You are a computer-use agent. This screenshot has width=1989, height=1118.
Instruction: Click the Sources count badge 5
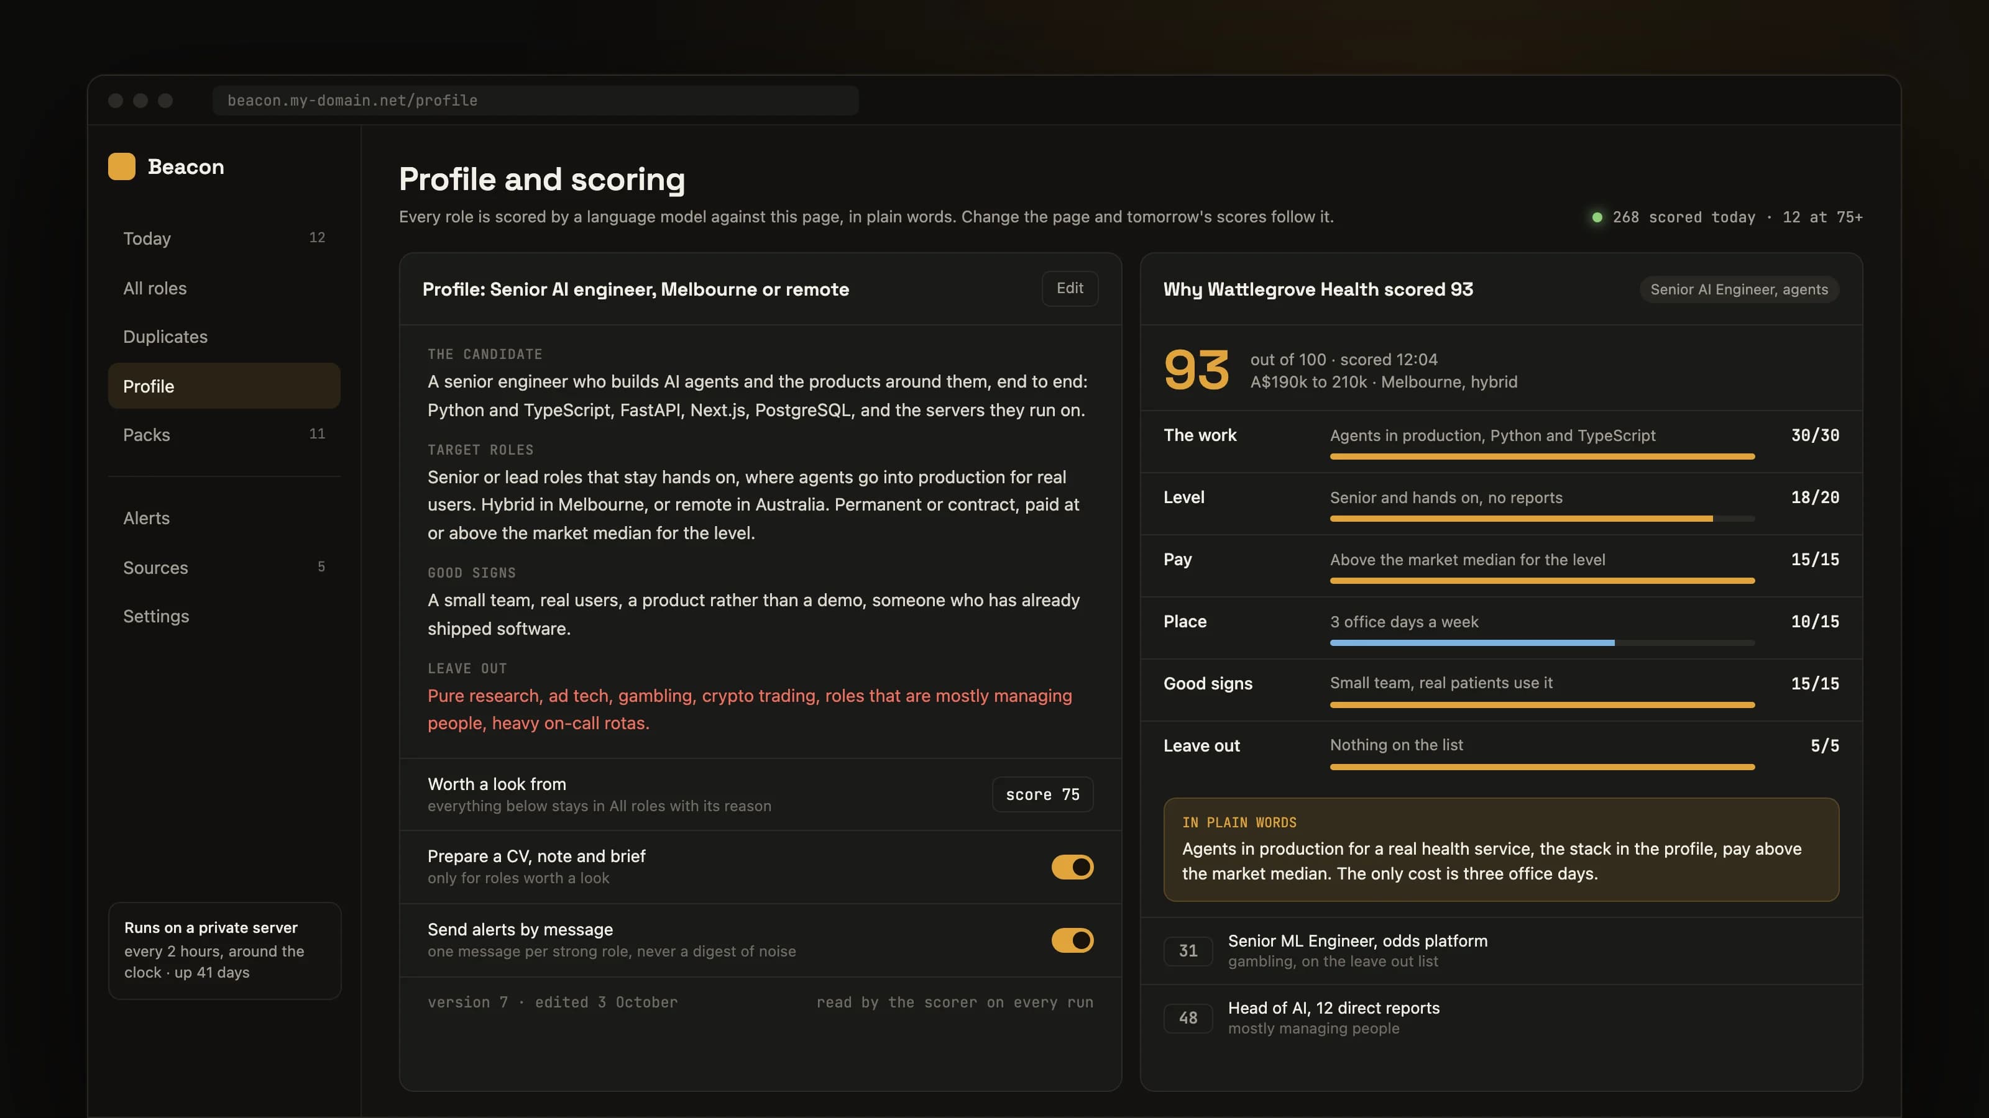pos(321,566)
